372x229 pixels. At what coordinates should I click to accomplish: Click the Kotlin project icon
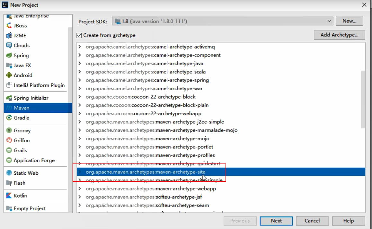pos(9,196)
